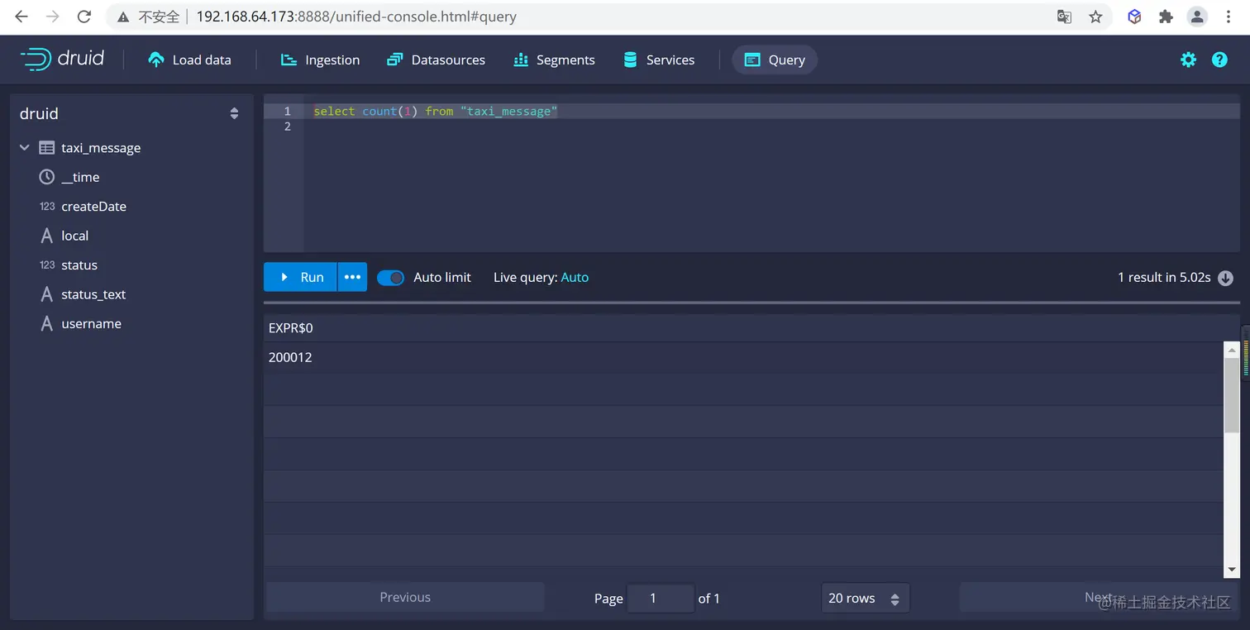The height and width of the screenshot is (630, 1250).
Task: Reload the browser page
Action: (83, 17)
